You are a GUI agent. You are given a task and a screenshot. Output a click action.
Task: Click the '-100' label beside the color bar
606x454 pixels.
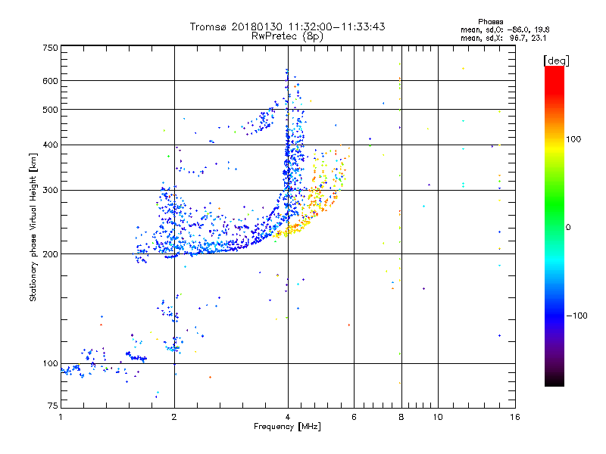(576, 316)
